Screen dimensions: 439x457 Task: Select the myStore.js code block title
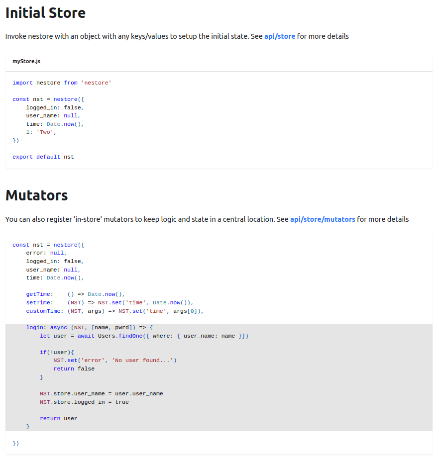(x=26, y=61)
